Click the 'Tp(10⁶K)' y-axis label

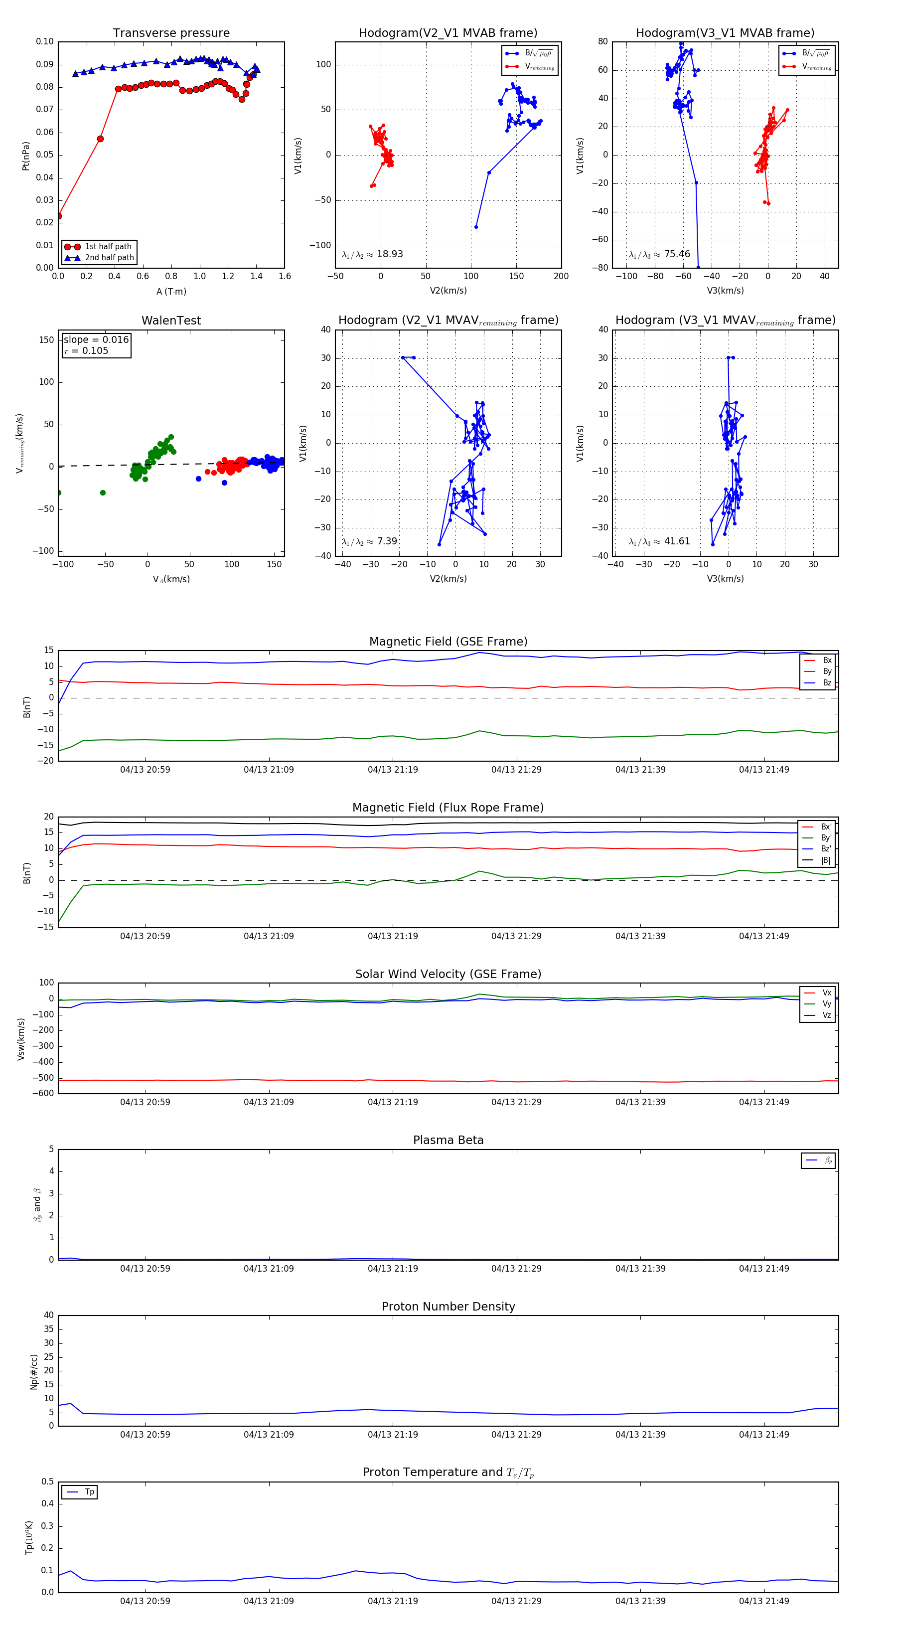point(29,1538)
